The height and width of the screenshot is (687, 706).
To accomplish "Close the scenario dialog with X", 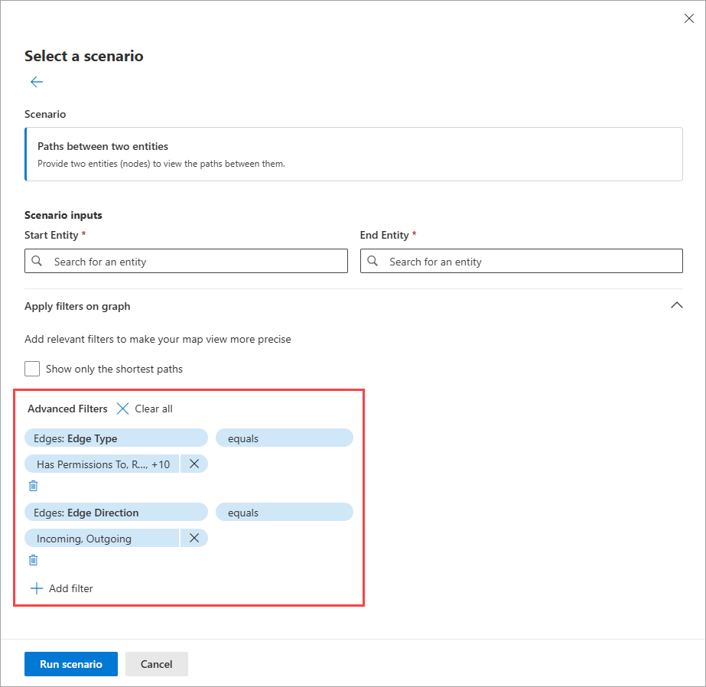I will pyautogui.click(x=688, y=19).
